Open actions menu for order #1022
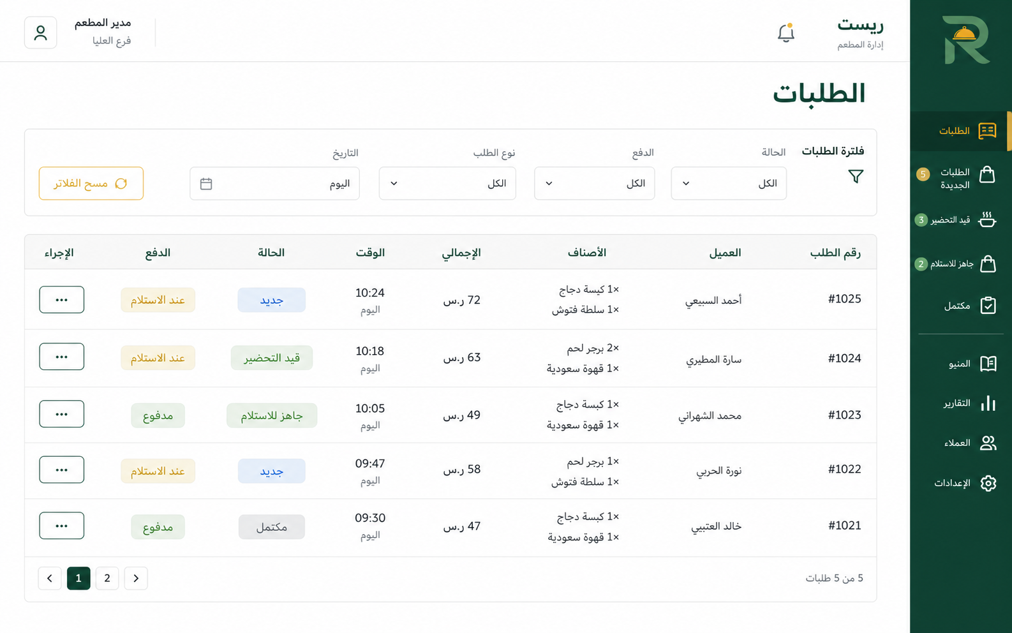This screenshot has height=633, width=1012. pos(62,470)
